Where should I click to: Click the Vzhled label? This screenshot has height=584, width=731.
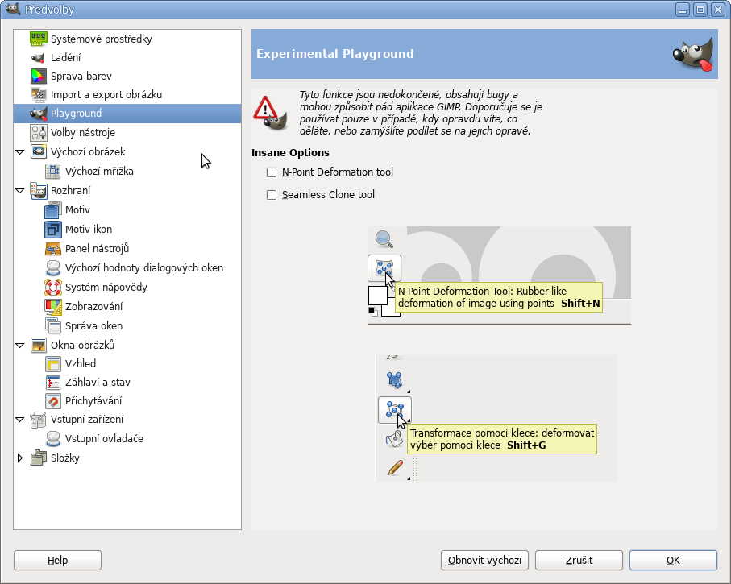pos(81,364)
